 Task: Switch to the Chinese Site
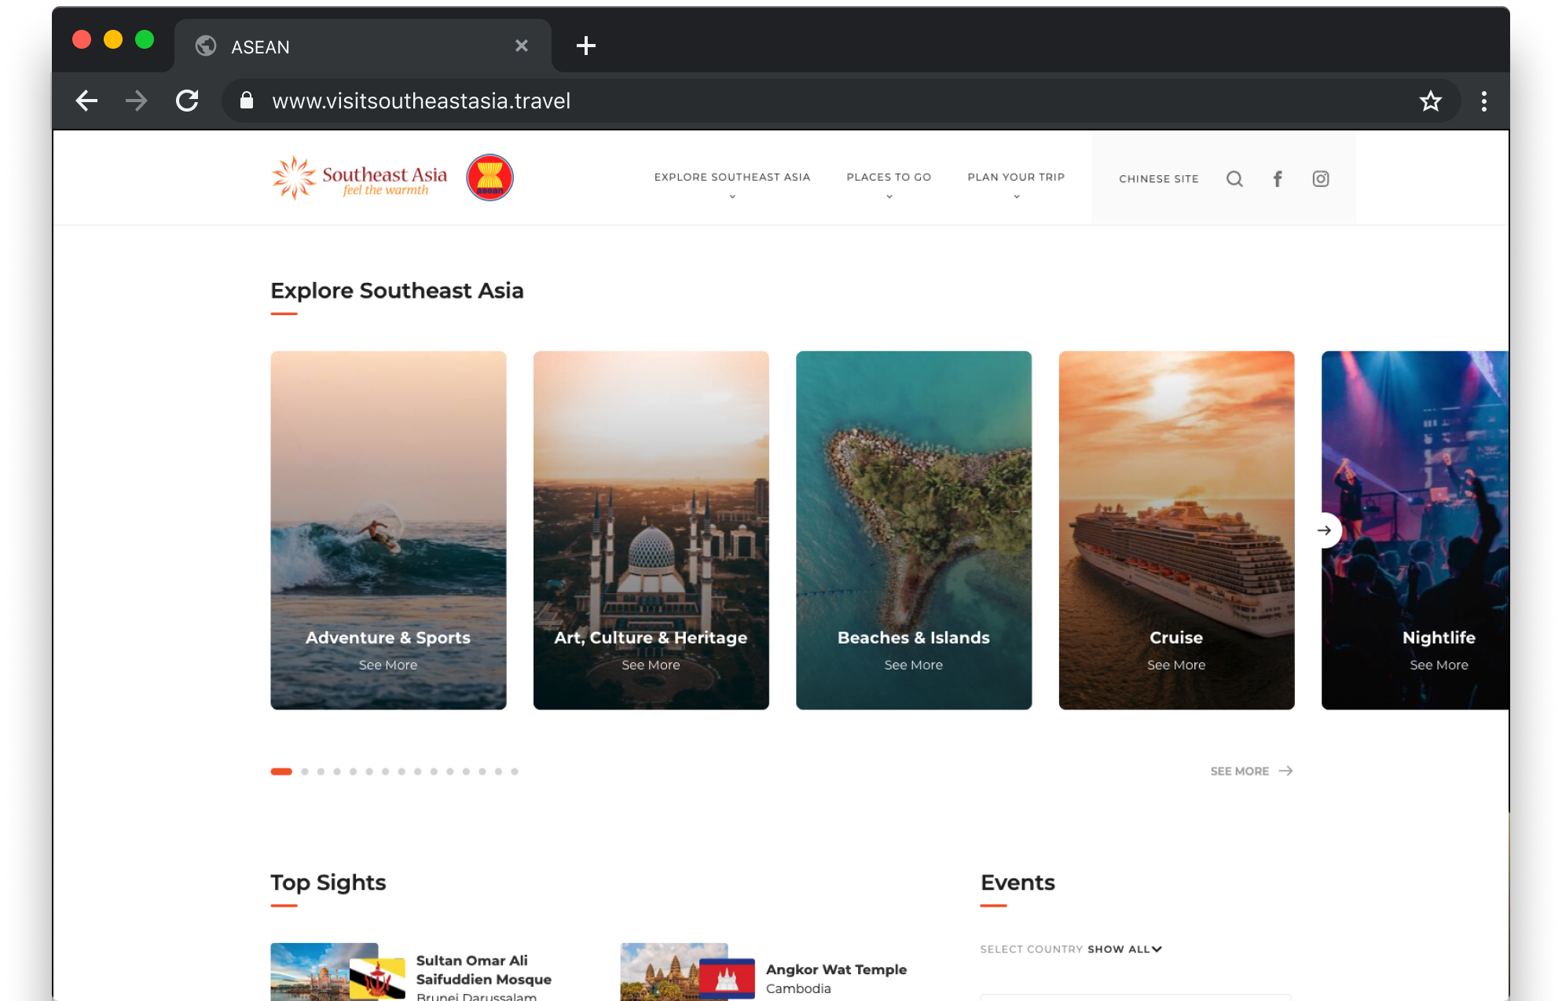pyautogui.click(x=1159, y=179)
